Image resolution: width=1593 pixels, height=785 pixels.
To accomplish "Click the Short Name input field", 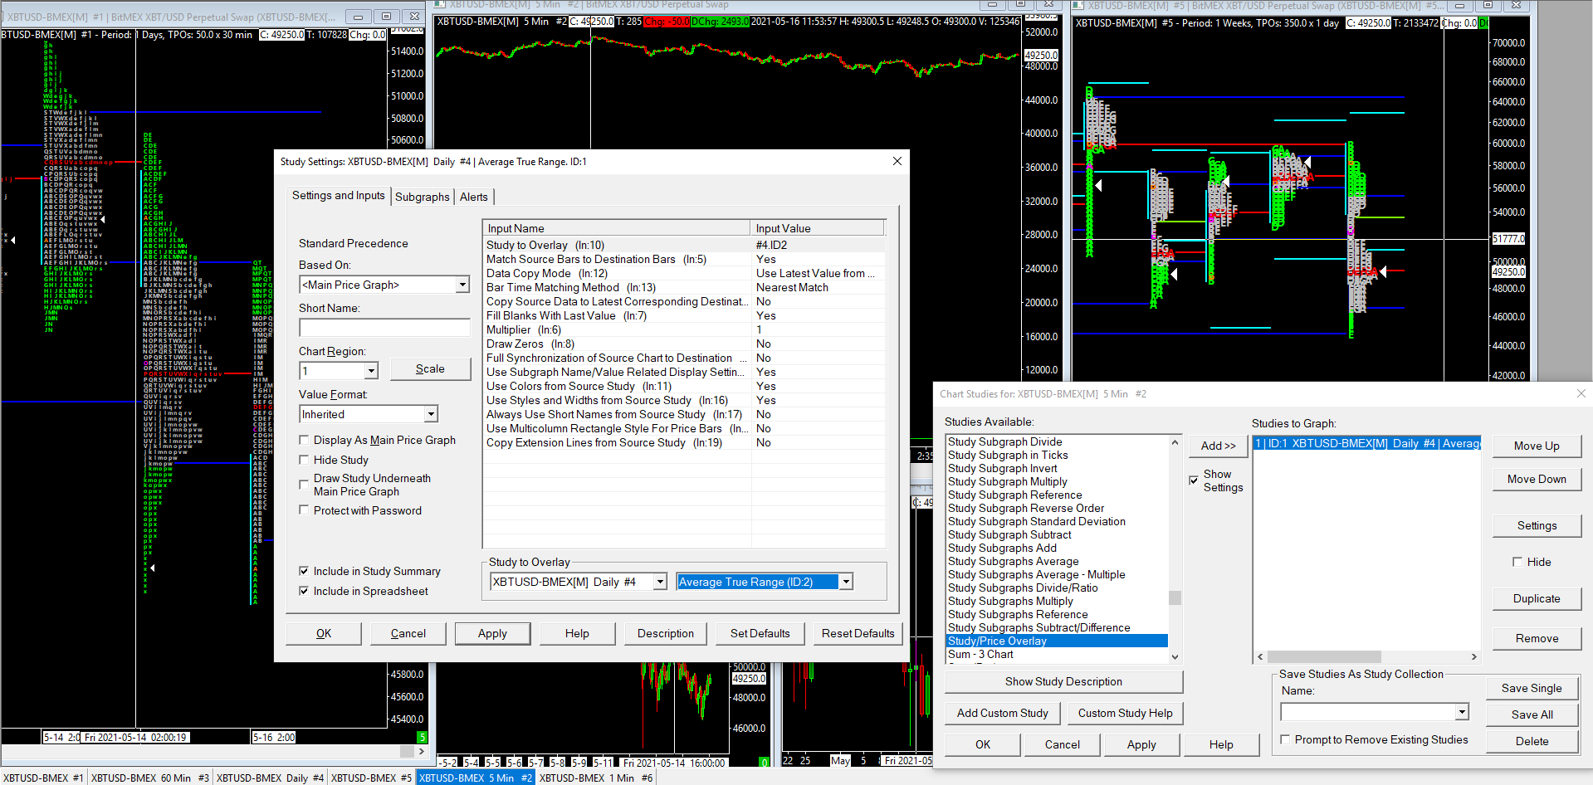I will pyautogui.click(x=384, y=328).
